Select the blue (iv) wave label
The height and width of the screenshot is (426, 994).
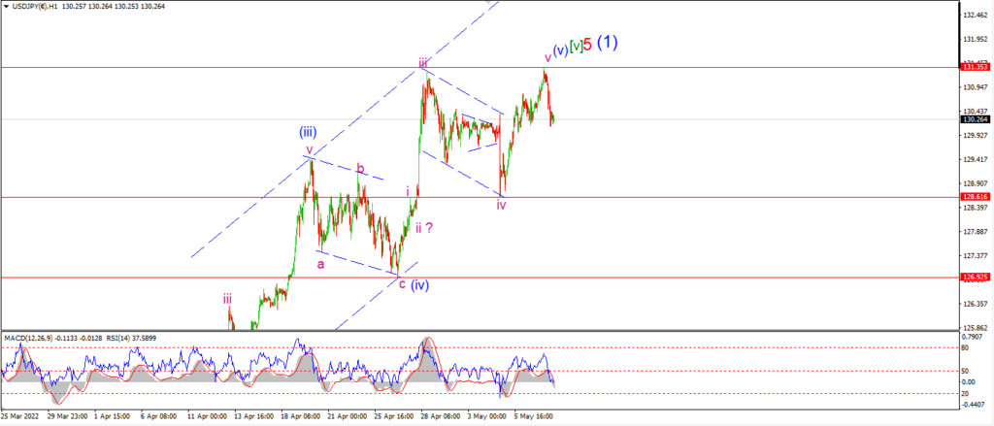coord(419,284)
